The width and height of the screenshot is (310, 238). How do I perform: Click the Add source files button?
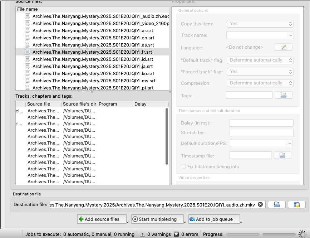[102, 219]
